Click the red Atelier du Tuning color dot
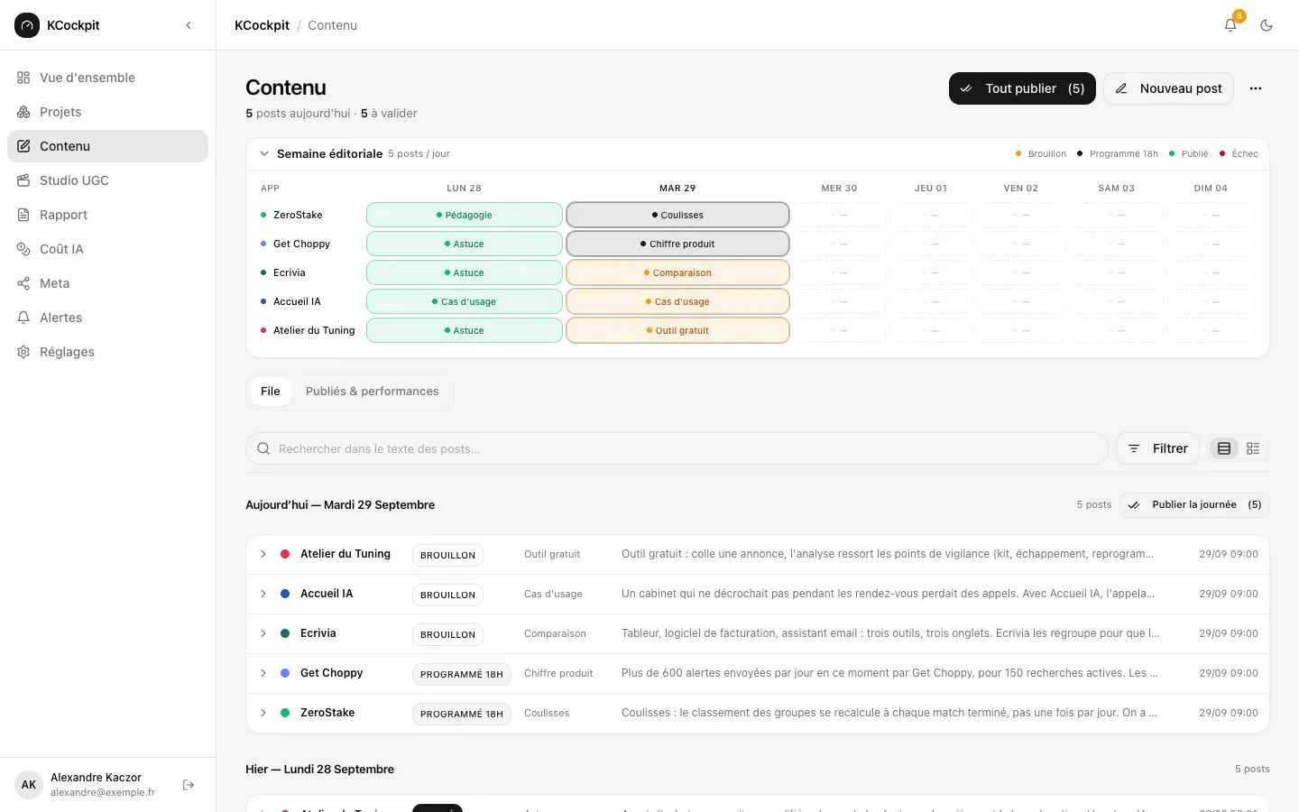Image resolution: width=1299 pixels, height=812 pixels. 285,554
